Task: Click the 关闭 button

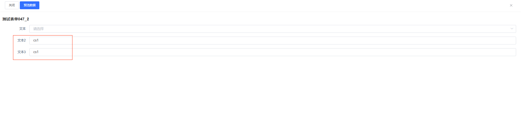Action: [12, 5]
